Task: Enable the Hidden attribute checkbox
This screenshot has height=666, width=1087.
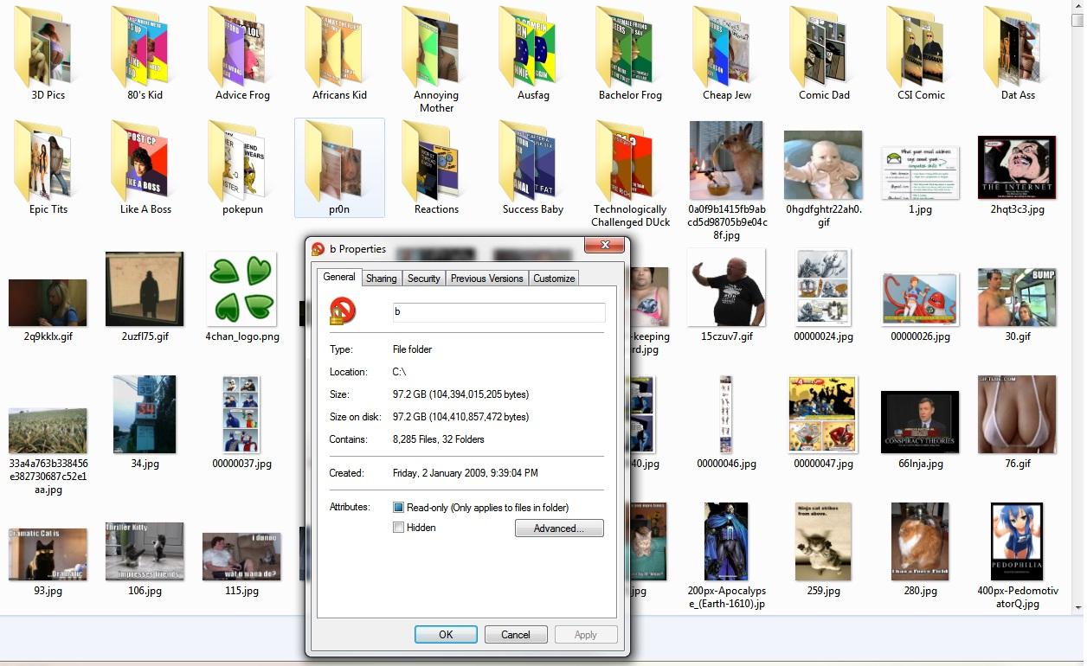Action: [399, 528]
